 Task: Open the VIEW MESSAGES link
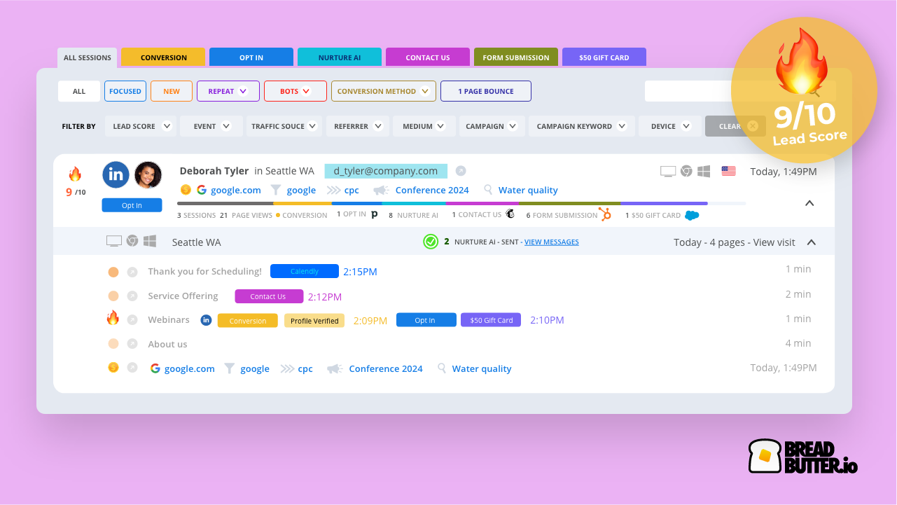(x=551, y=242)
